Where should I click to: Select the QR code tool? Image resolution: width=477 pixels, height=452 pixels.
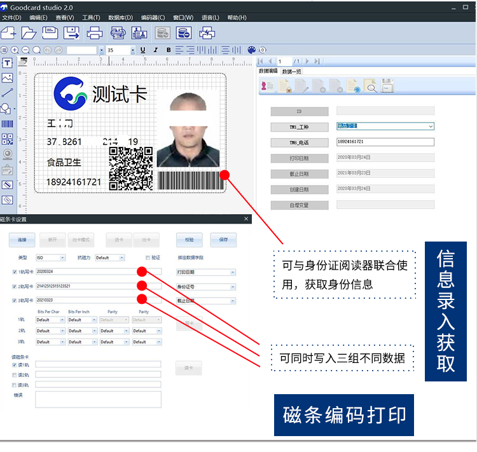point(7,139)
